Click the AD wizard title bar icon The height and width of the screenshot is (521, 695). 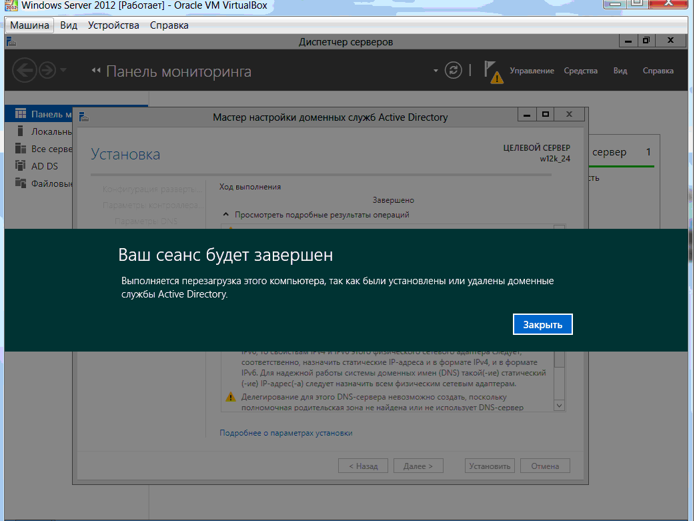(84, 117)
